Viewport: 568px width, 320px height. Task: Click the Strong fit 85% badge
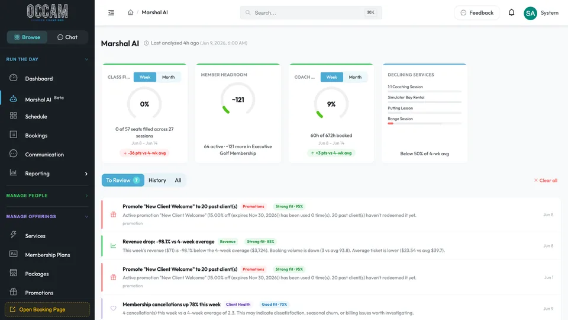click(x=260, y=242)
